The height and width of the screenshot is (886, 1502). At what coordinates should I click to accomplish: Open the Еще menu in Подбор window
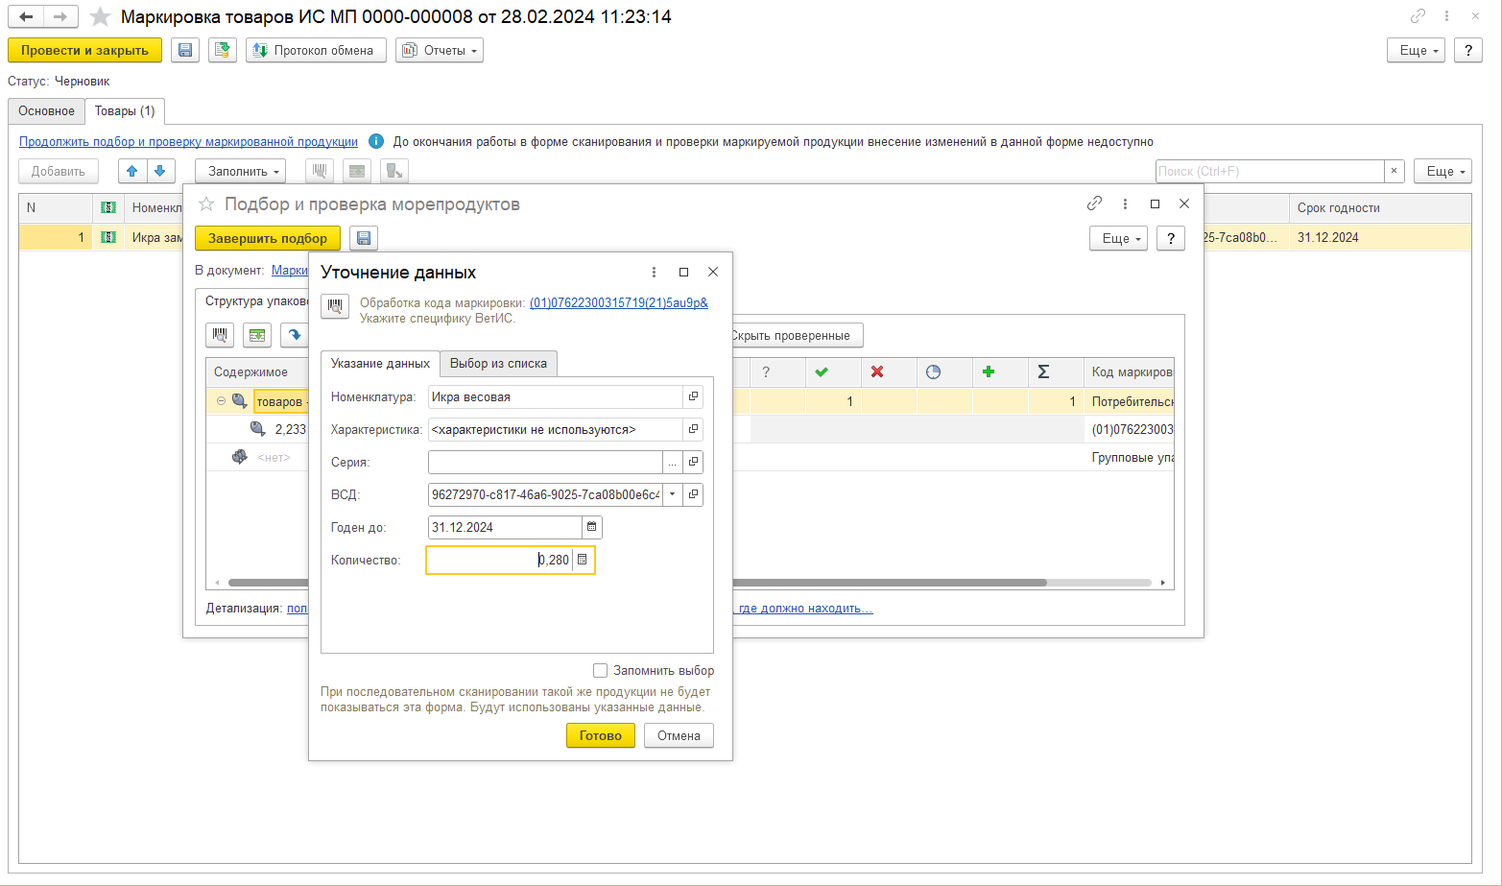pos(1118,238)
